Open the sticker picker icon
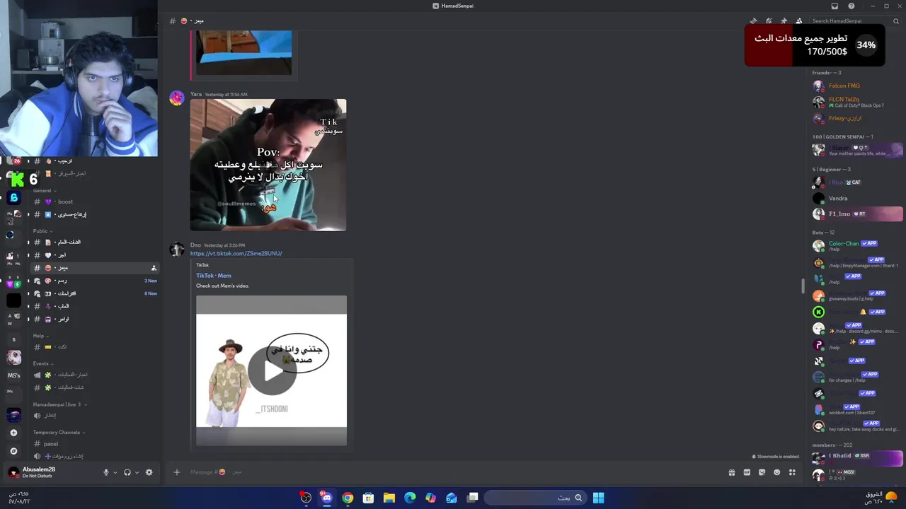 tap(762, 472)
